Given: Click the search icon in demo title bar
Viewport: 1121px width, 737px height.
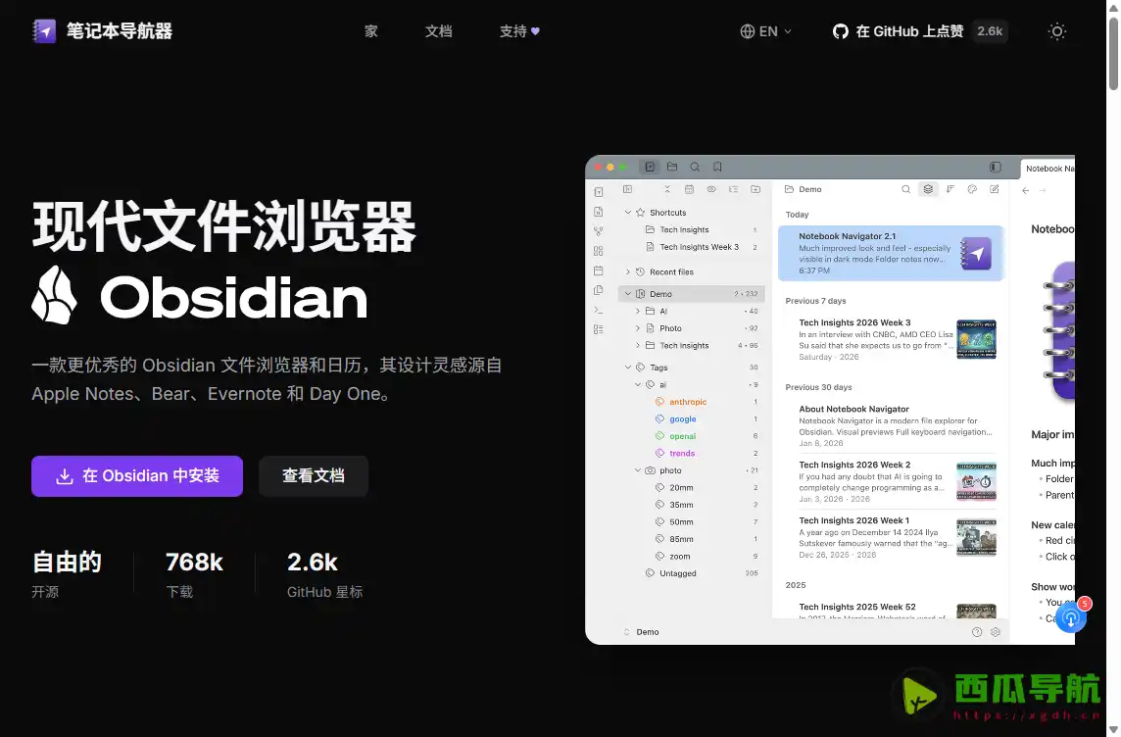Looking at the screenshot, I should [695, 167].
